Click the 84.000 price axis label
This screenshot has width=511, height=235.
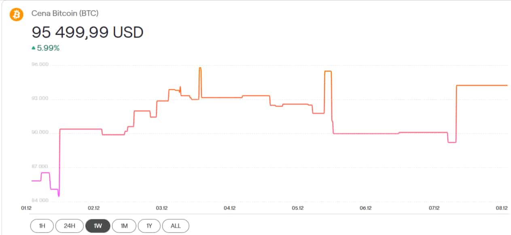tap(40, 200)
